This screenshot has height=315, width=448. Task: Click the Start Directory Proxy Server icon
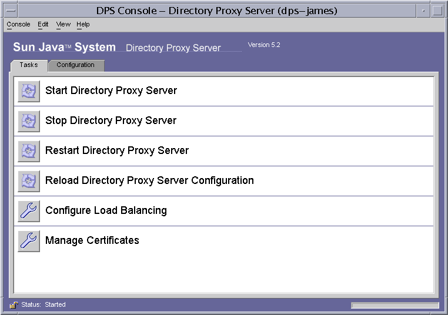(29, 91)
